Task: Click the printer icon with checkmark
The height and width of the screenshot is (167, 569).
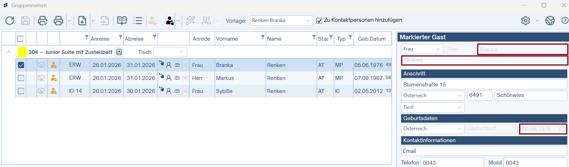Action: [x=43, y=21]
